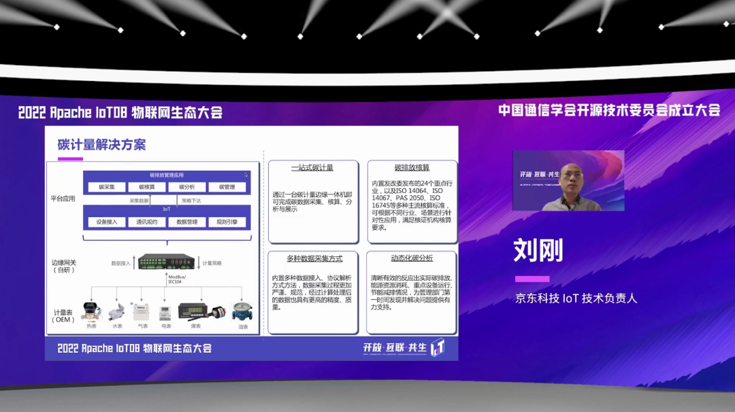Screen dimensions: 735x412
Task: Click the top-left banner 2022 Apache IoTDB 物联网生态大会
Action: point(120,112)
